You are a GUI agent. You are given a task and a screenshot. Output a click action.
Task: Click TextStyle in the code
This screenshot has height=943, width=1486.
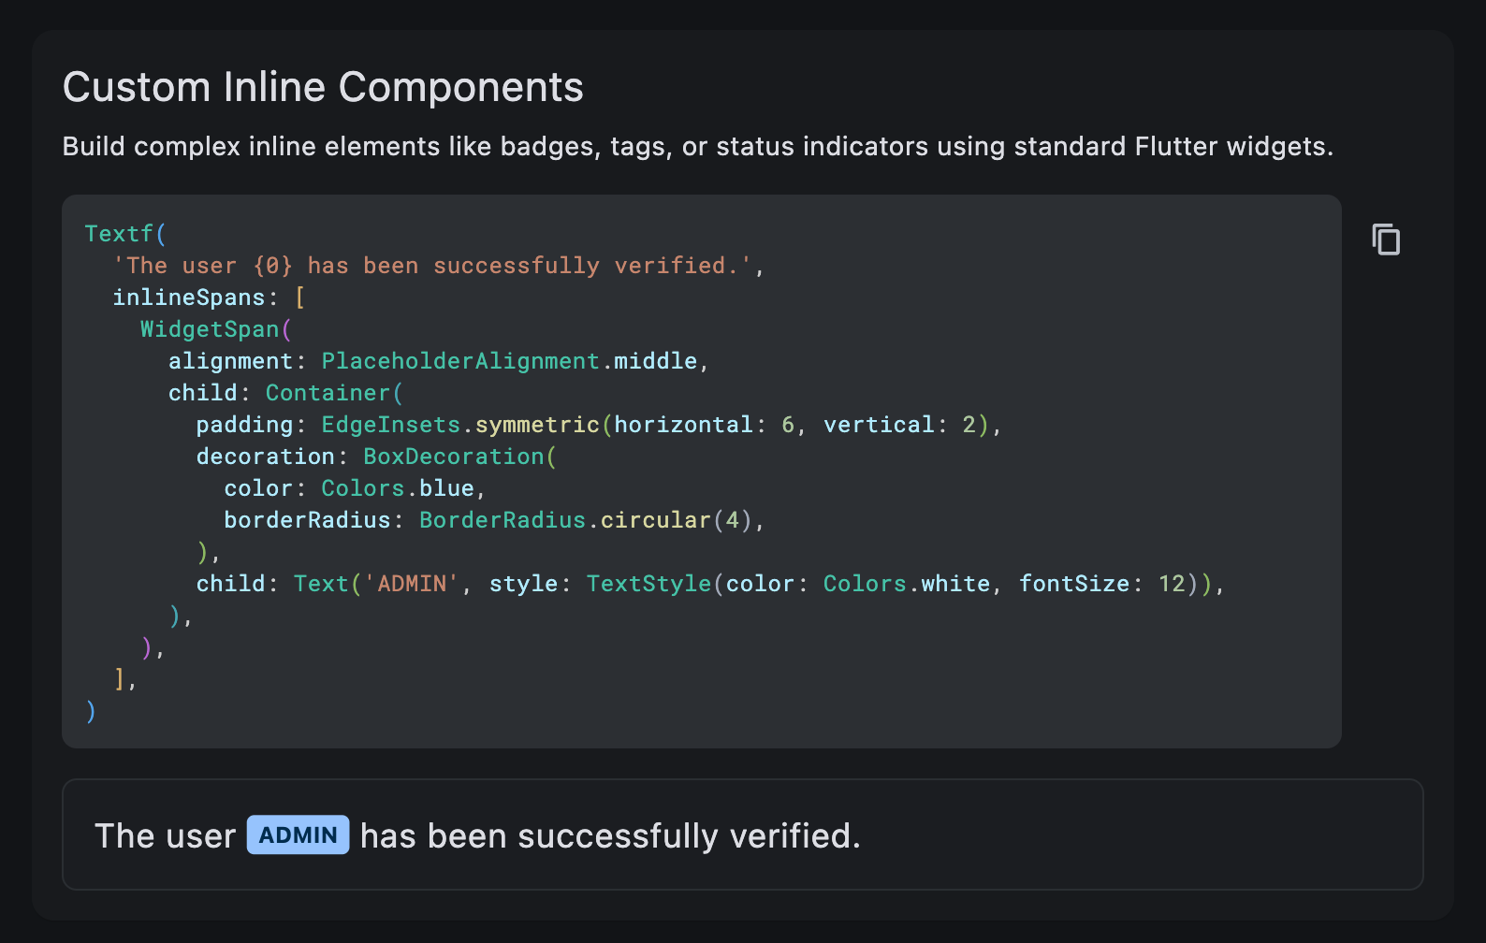[648, 584]
